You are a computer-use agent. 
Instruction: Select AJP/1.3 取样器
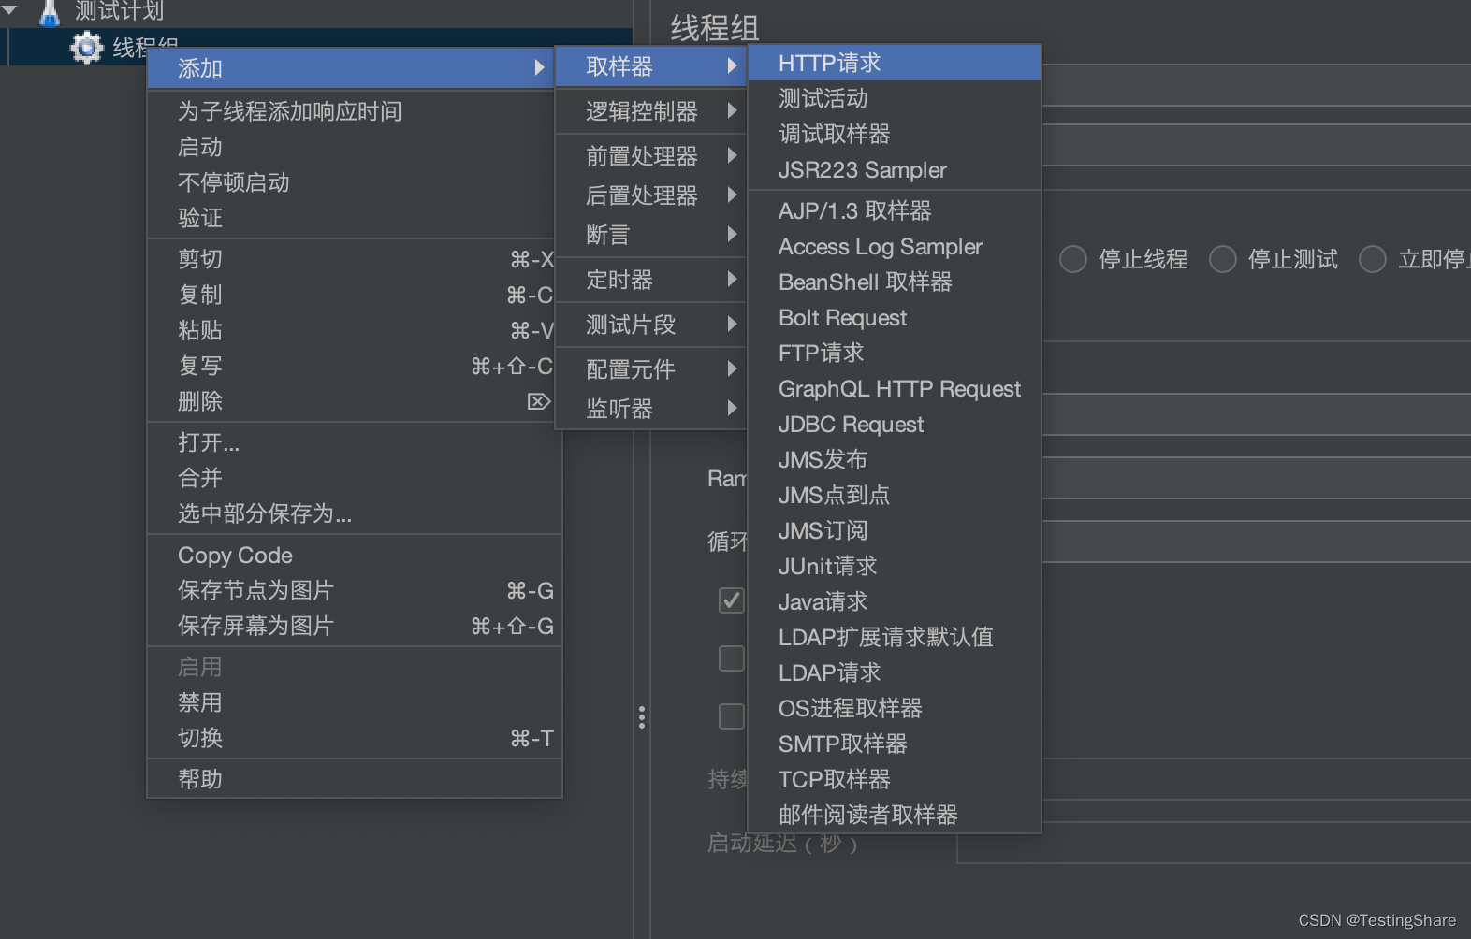coord(895,210)
